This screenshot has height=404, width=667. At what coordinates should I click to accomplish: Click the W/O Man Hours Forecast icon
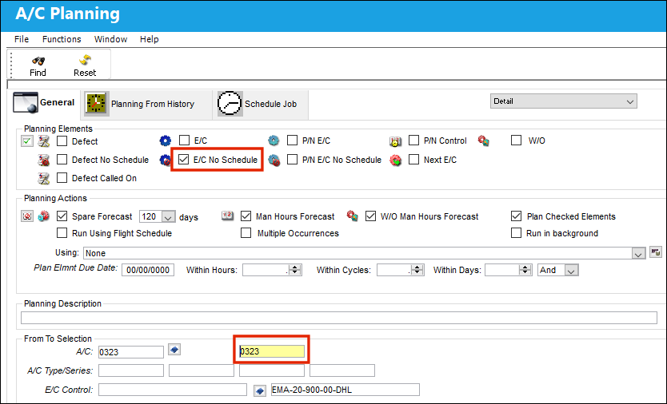click(x=352, y=216)
